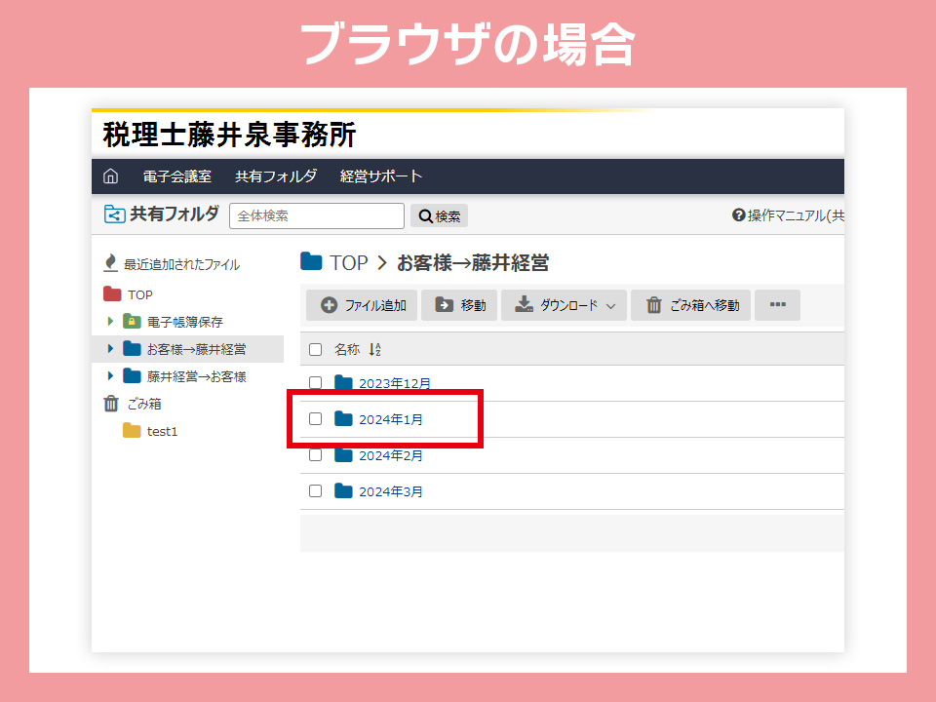Click the ごみ箱へ移動 trash button
Viewport: 936px width, 702px height.
[691, 305]
